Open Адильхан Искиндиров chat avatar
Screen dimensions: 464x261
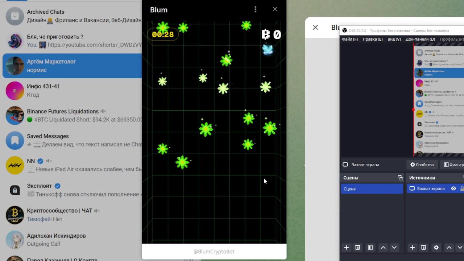15,240
